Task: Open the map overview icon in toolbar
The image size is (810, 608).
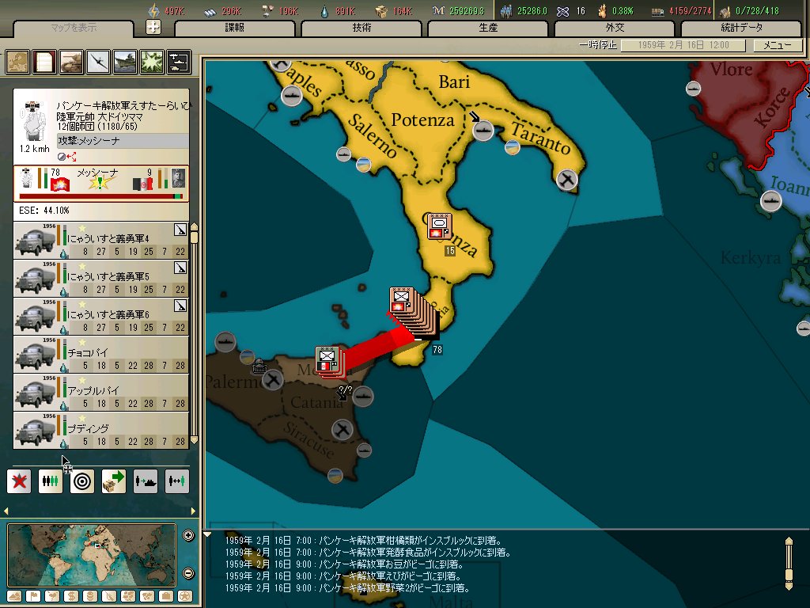Action: click(x=17, y=62)
